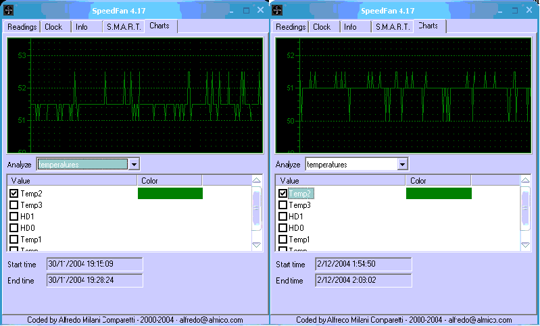Image resolution: width=540 pixels, height=326 pixels.
Task: Select Charts tab in left window
Action: pos(161,26)
